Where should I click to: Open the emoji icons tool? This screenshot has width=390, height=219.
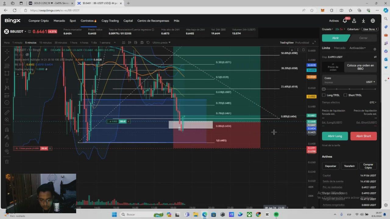[7, 103]
